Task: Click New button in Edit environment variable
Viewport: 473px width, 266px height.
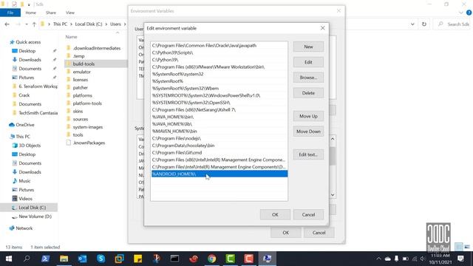Action: pos(308,47)
